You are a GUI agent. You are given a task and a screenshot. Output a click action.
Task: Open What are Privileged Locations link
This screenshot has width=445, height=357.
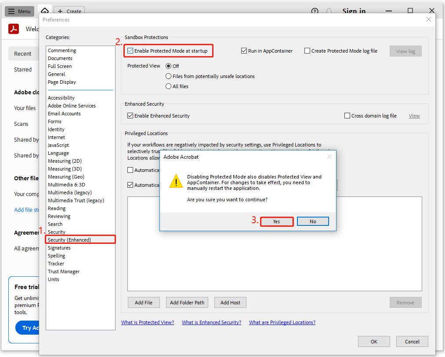(282, 322)
